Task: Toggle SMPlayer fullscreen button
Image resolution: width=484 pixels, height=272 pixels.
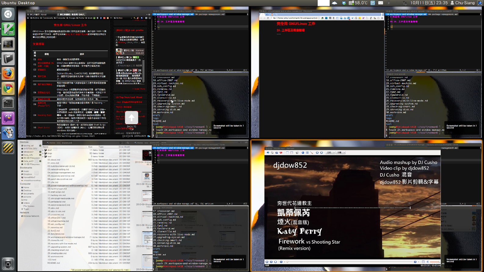Action: click(x=423, y=262)
